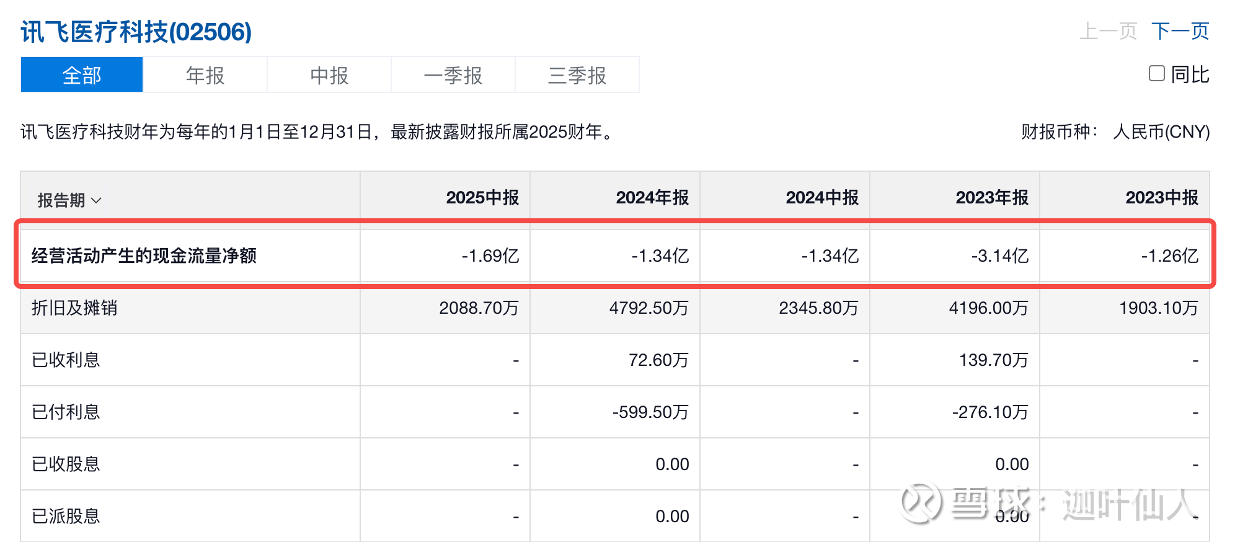Switch to the 中报 tab

(329, 75)
